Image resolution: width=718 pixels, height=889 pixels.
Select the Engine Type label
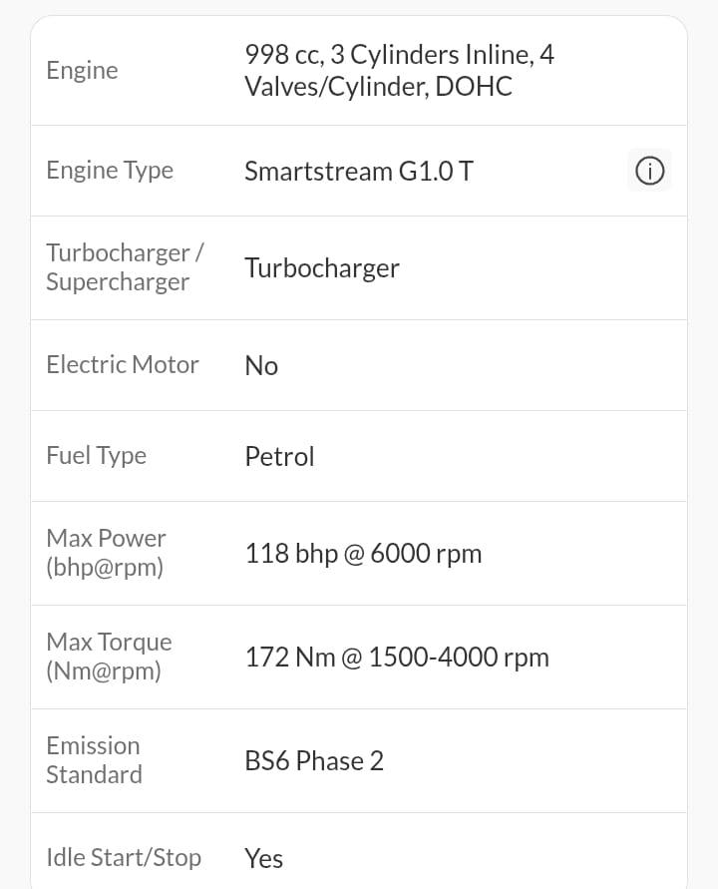click(x=110, y=170)
